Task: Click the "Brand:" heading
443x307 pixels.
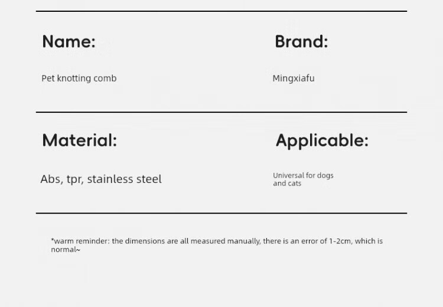Action: 301,42
